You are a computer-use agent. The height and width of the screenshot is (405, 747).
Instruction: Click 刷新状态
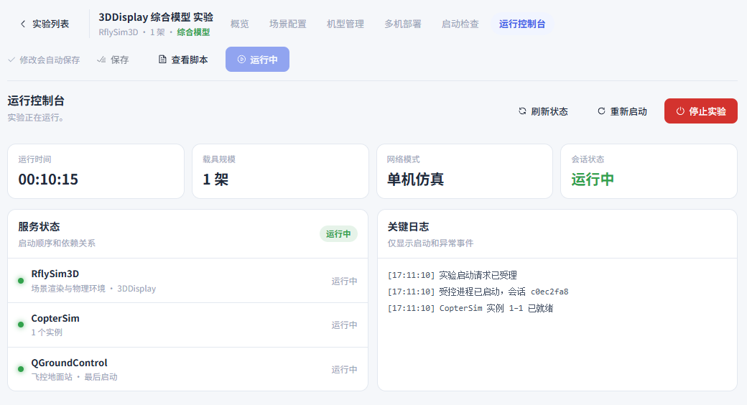coord(543,111)
